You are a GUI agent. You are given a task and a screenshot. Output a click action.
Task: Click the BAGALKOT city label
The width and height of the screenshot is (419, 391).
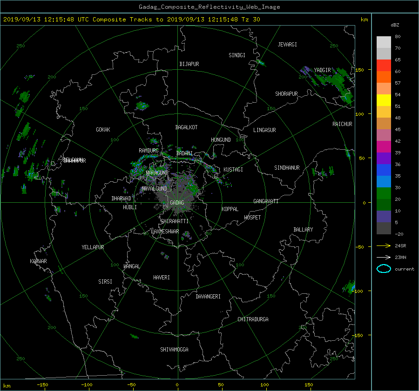[186, 127]
